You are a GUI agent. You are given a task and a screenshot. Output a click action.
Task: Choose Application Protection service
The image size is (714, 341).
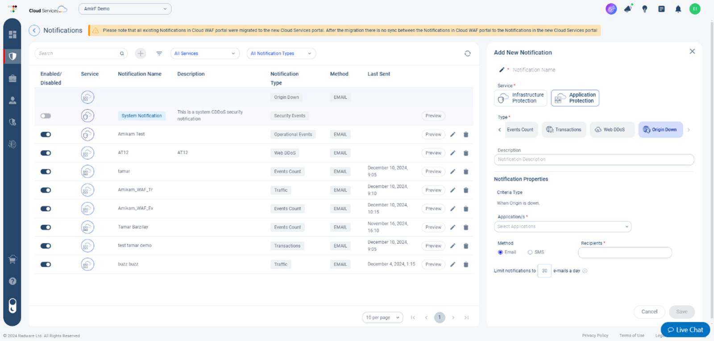(x=575, y=98)
